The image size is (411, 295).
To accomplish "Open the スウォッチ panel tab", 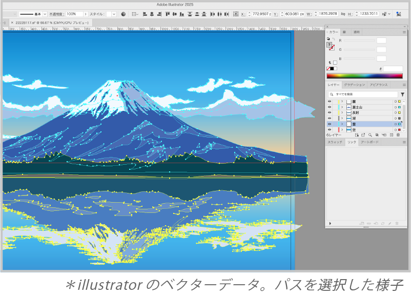I will tap(335, 142).
